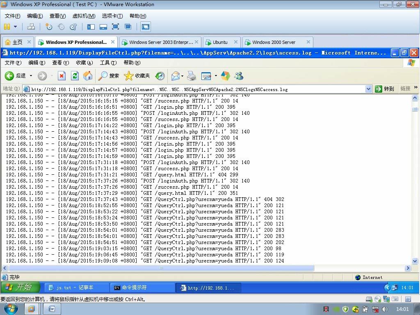420x315 pixels.
Task: Click the colorful cube toolbar icon in IE
Action: 226,76
